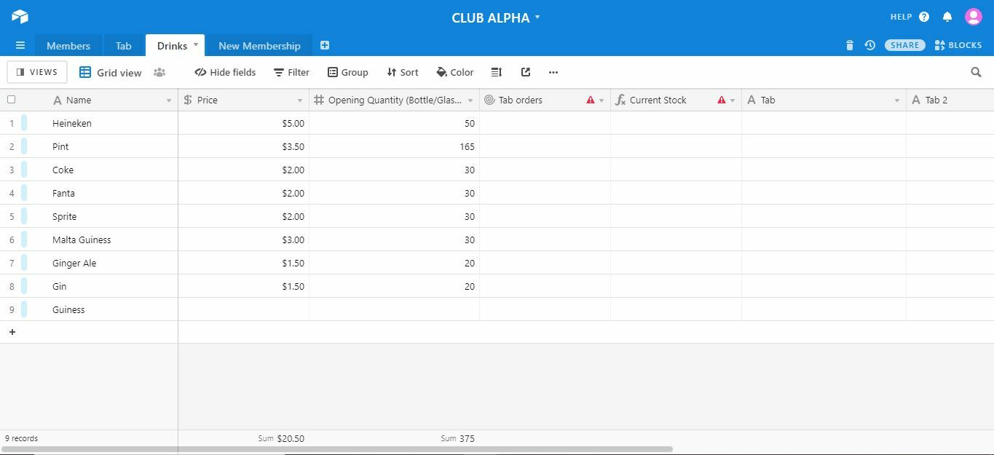The image size is (994, 455).
Task: Click the Current Stock error warning icon
Action: pyautogui.click(x=722, y=100)
